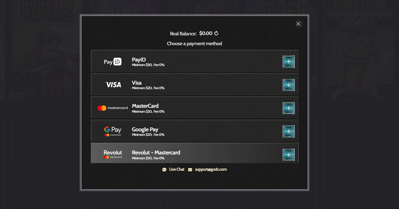
Task: Click the PayID logo
Action: [x=113, y=61]
